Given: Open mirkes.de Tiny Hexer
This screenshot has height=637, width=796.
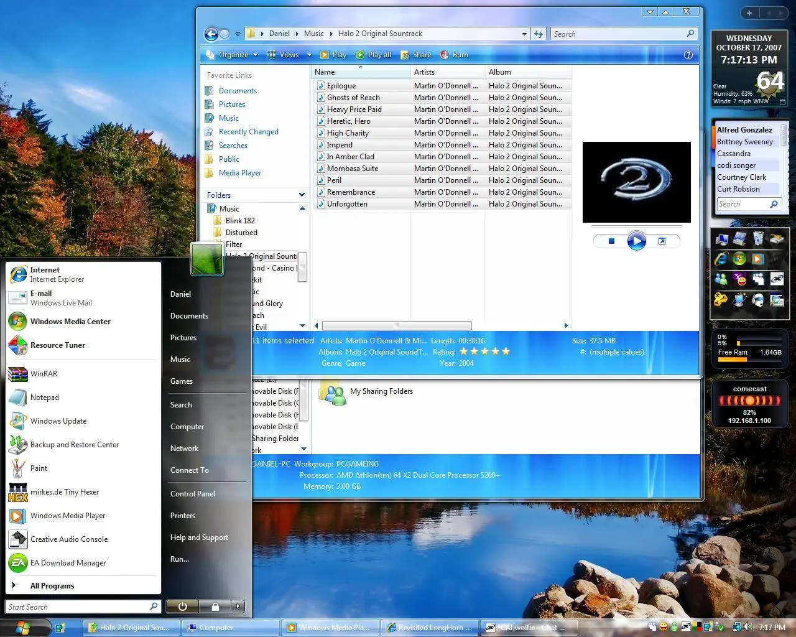Looking at the screenshot, I should [83, 492].
